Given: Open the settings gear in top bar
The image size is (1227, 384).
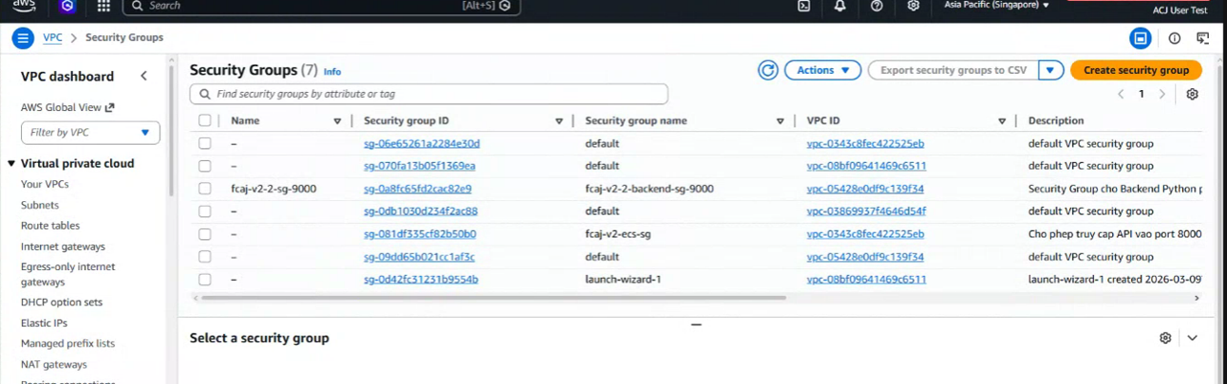Looking at the screenshot, I should [x=913, y=6].
